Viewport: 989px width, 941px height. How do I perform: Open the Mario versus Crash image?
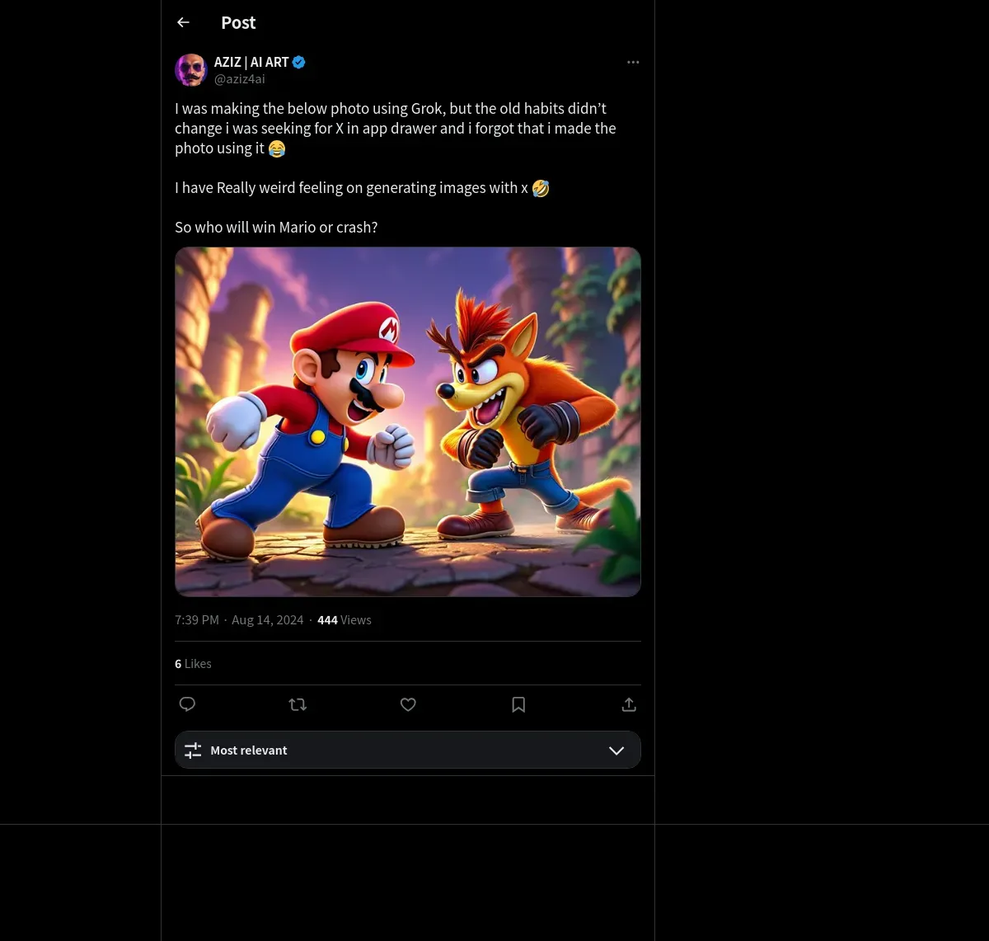pos(407,421)
